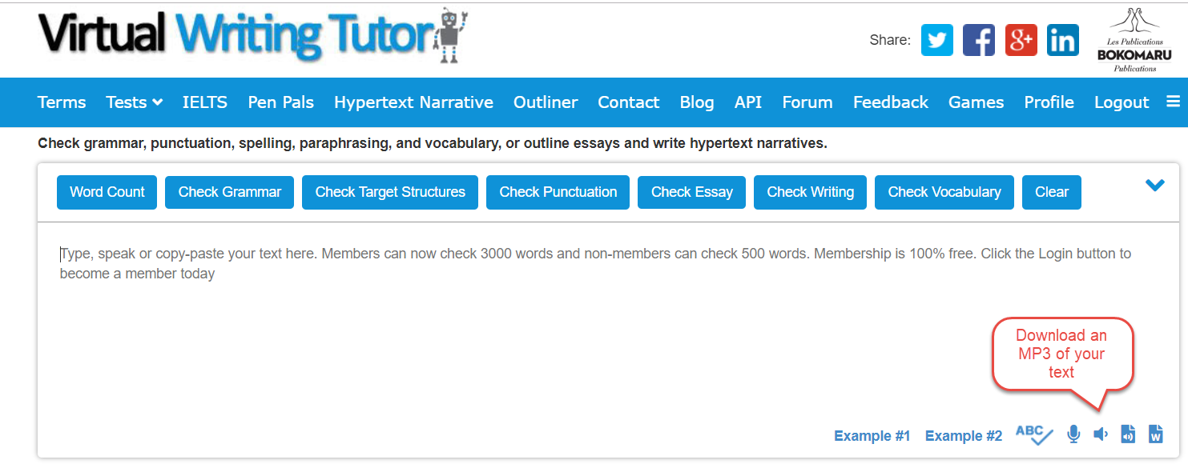Share using the LinkedIn icon

(x=1062, y=39)
